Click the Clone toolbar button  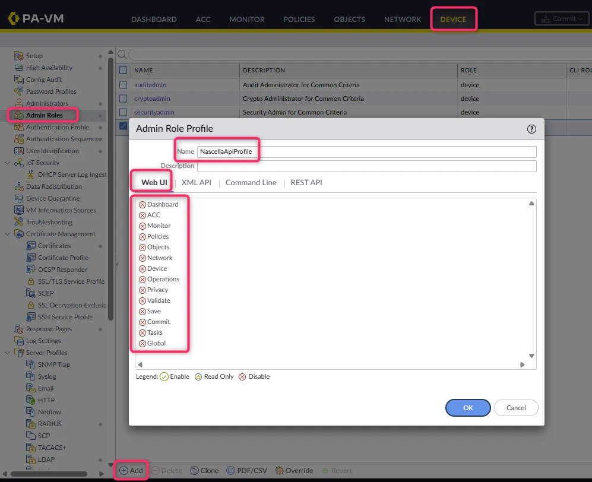(x=204, y=471)
